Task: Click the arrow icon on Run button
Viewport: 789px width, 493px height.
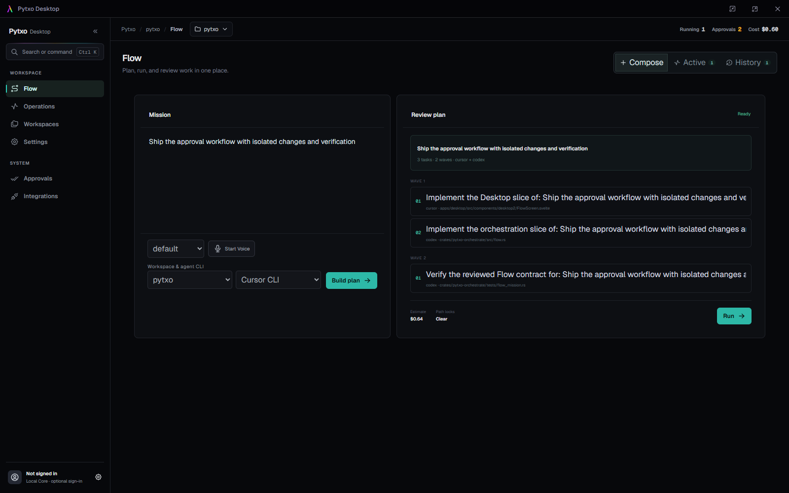Action: (x=742, y=316)
